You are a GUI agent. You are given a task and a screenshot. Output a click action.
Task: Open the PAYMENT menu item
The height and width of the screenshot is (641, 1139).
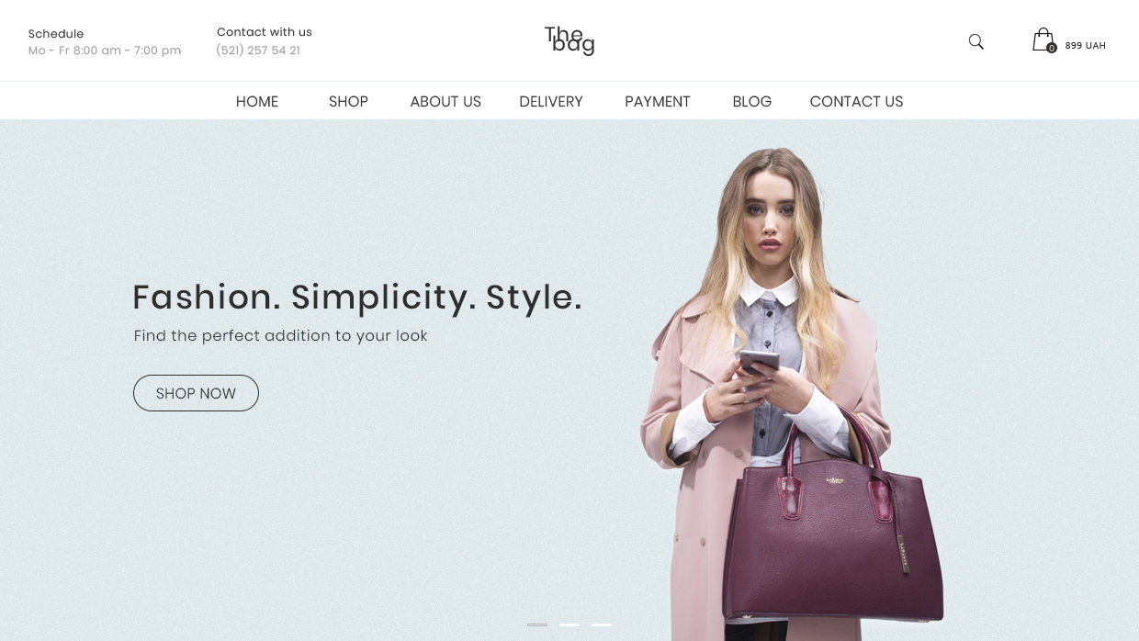(x=658, y=102)
